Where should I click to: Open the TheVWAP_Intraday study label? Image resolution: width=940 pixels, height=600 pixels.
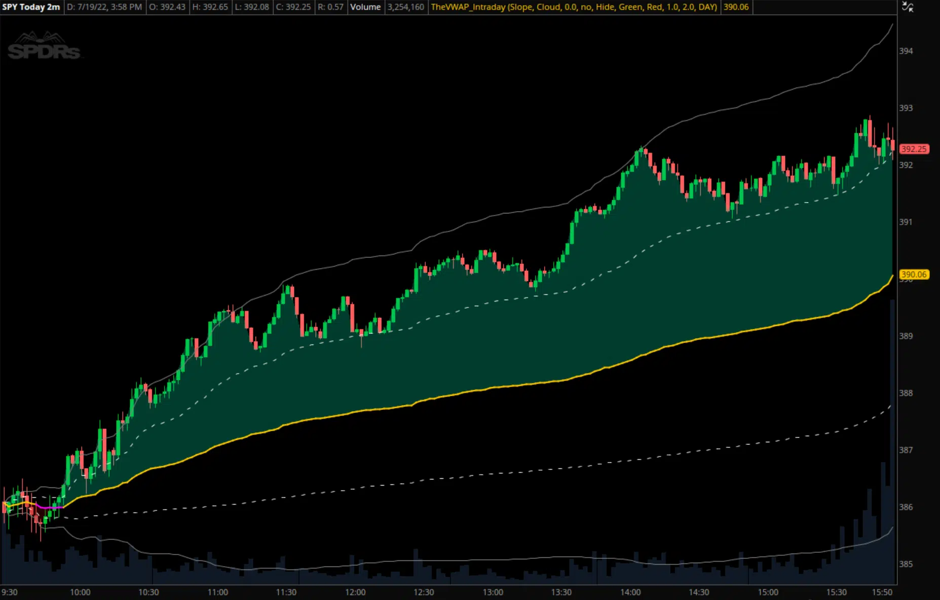tap(574, 7)
